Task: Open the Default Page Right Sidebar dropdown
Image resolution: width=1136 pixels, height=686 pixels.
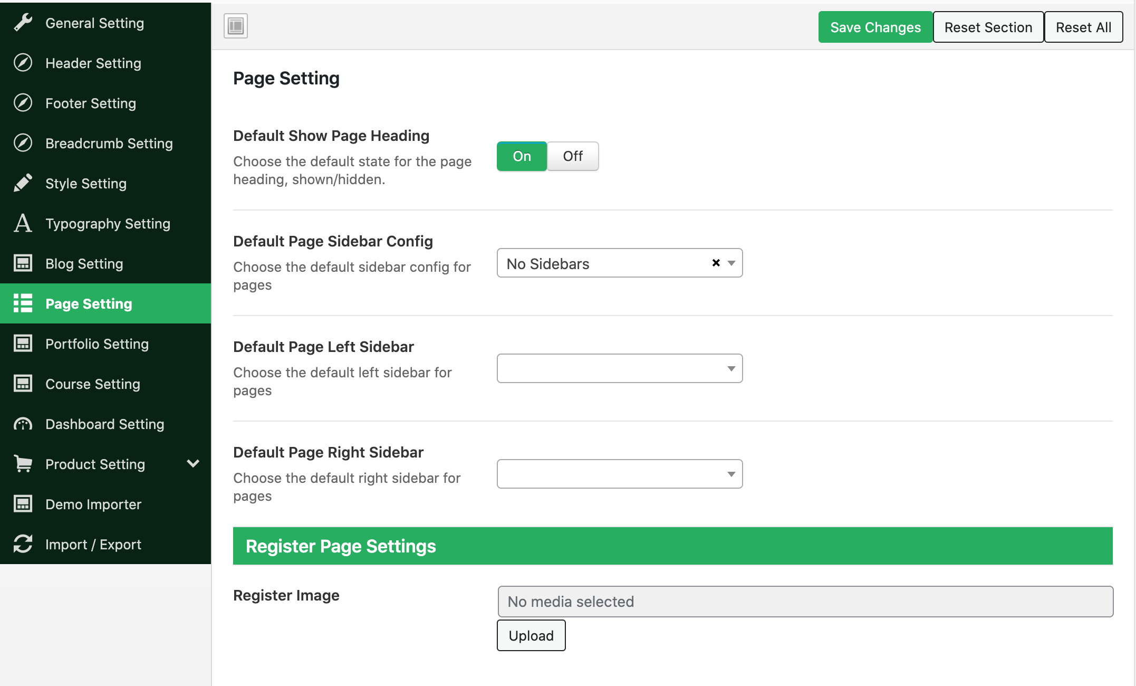Action: (620, 474)
